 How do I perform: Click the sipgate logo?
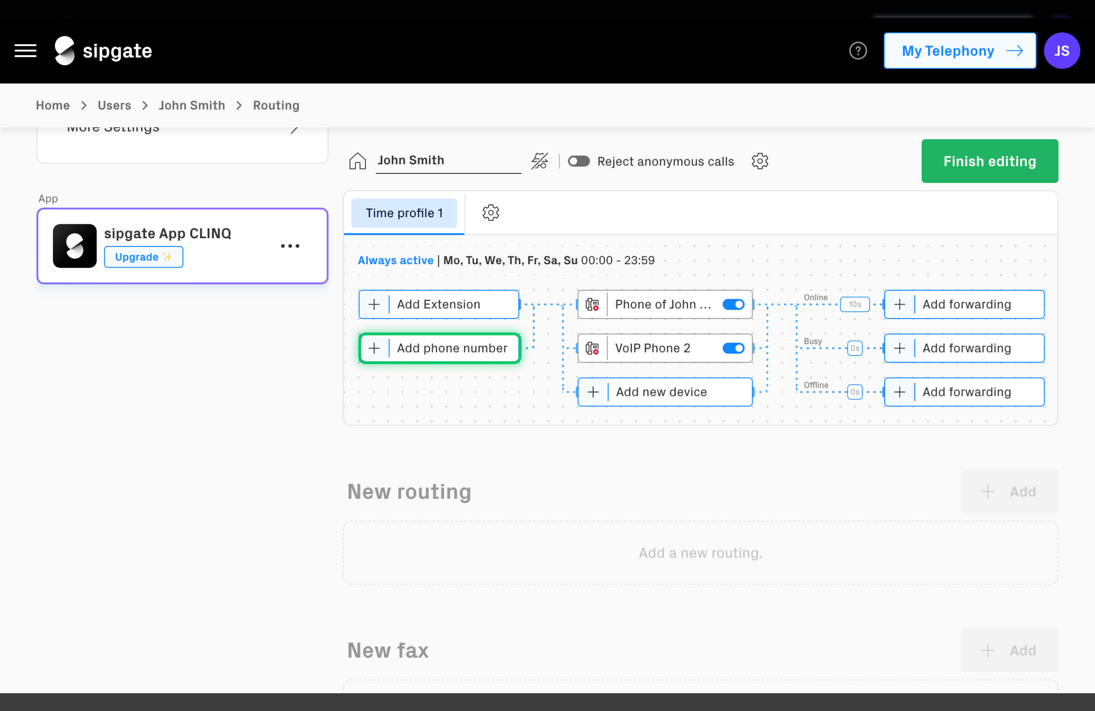(103, 50)
